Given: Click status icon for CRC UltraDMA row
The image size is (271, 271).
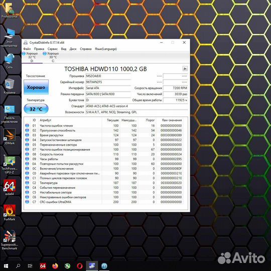Looking at the screenshot, I should [x=27, y=202].
